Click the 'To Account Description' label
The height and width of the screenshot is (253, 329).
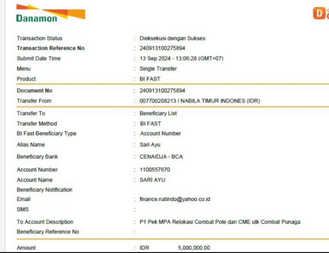coord(45,222)
